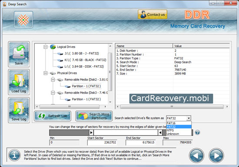Screen dimensions: 239x167
Task: Click details panel scroll right arrow
Action: coord(227,106)
